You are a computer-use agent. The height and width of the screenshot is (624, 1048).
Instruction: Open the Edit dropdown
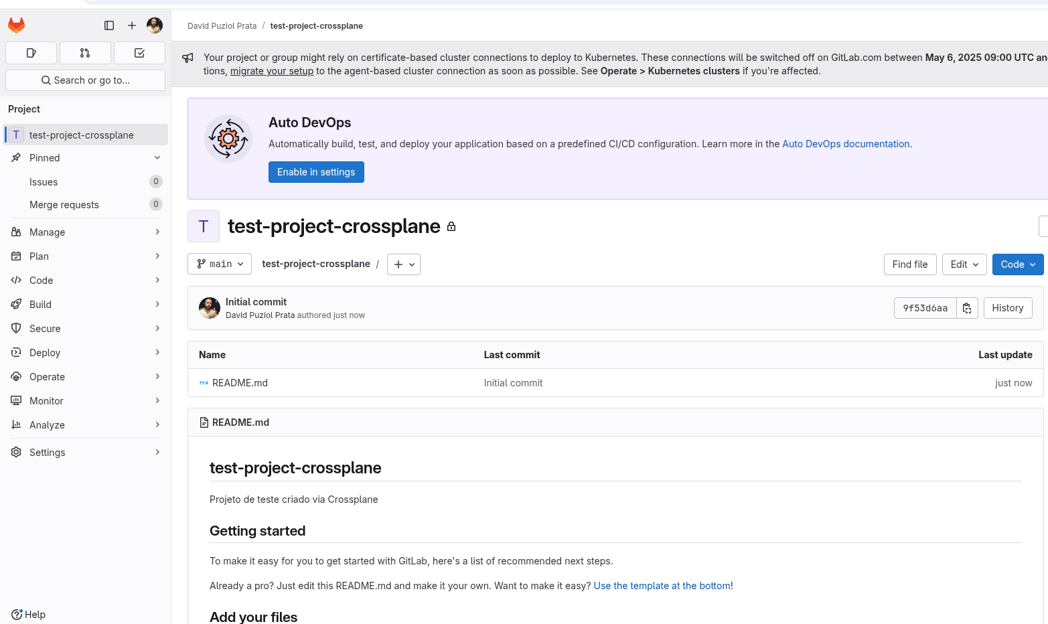pyautogui.click(x=964, y=264)
